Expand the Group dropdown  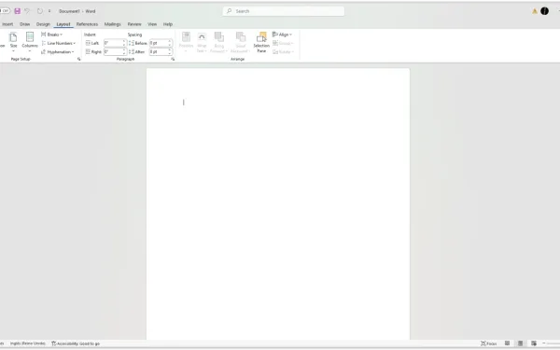tap(283, 43)
